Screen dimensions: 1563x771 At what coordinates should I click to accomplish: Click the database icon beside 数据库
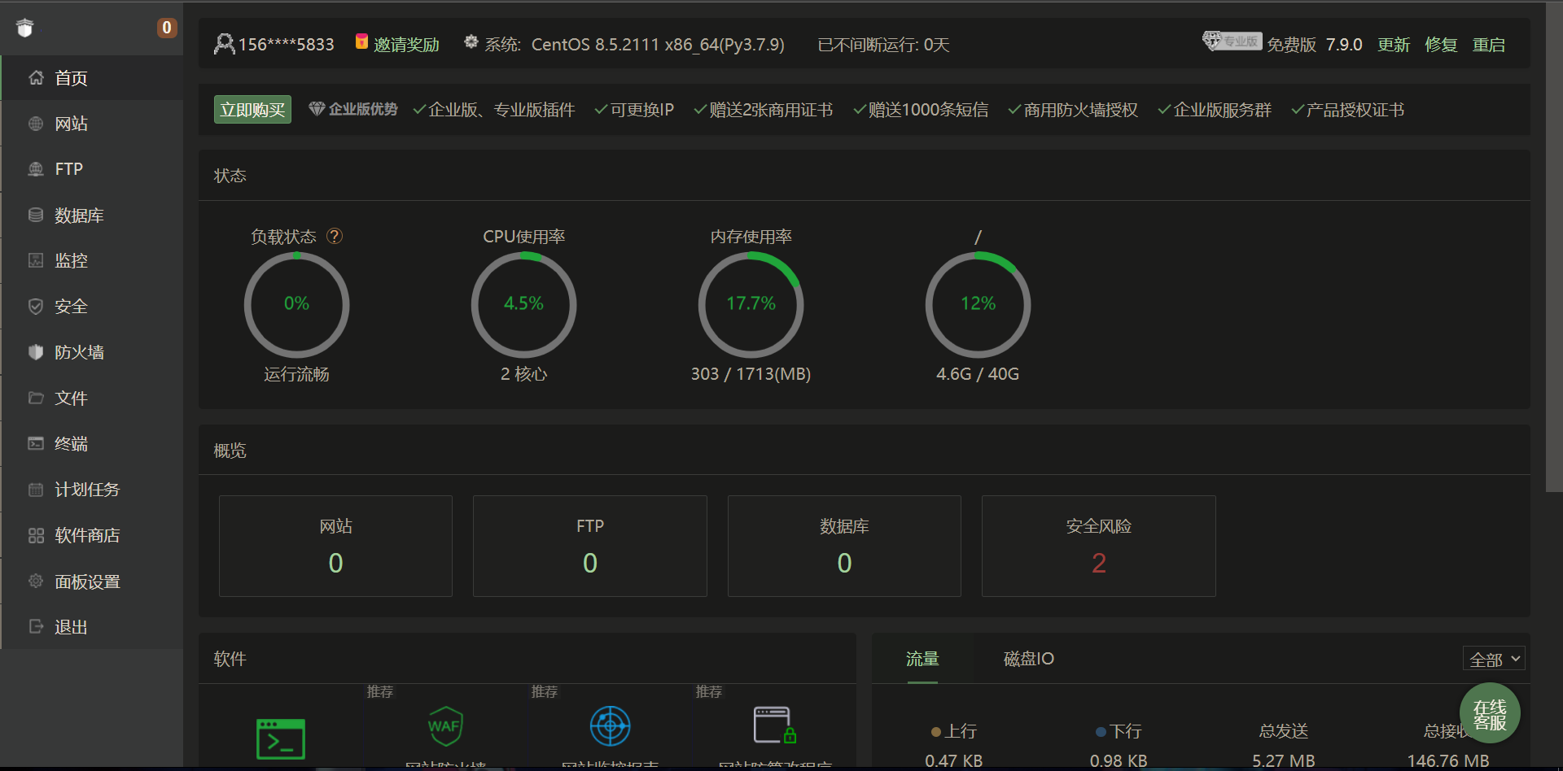[36, 216]
